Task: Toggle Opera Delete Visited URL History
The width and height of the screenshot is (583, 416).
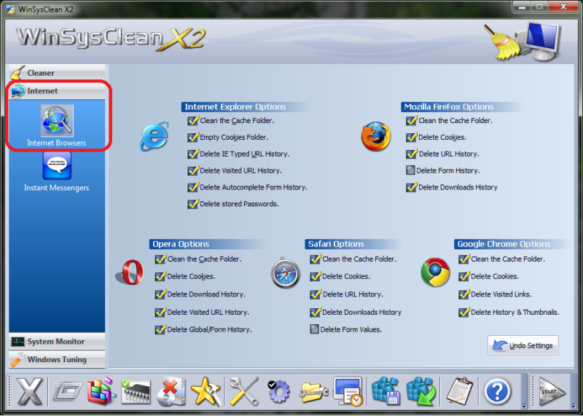Action: tap(160, 313)
